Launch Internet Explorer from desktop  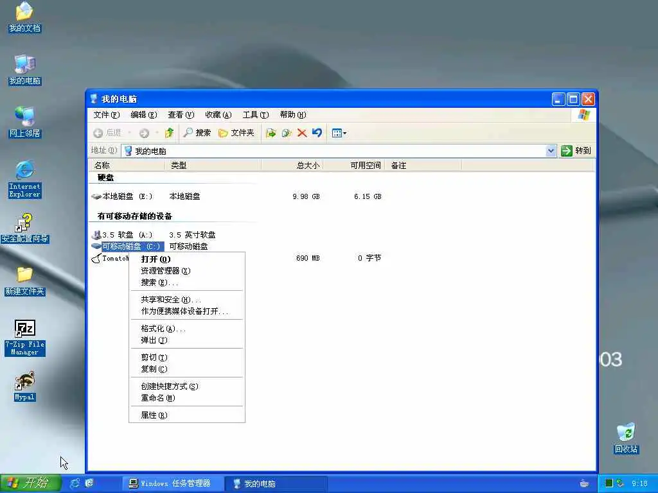[24, 179]
